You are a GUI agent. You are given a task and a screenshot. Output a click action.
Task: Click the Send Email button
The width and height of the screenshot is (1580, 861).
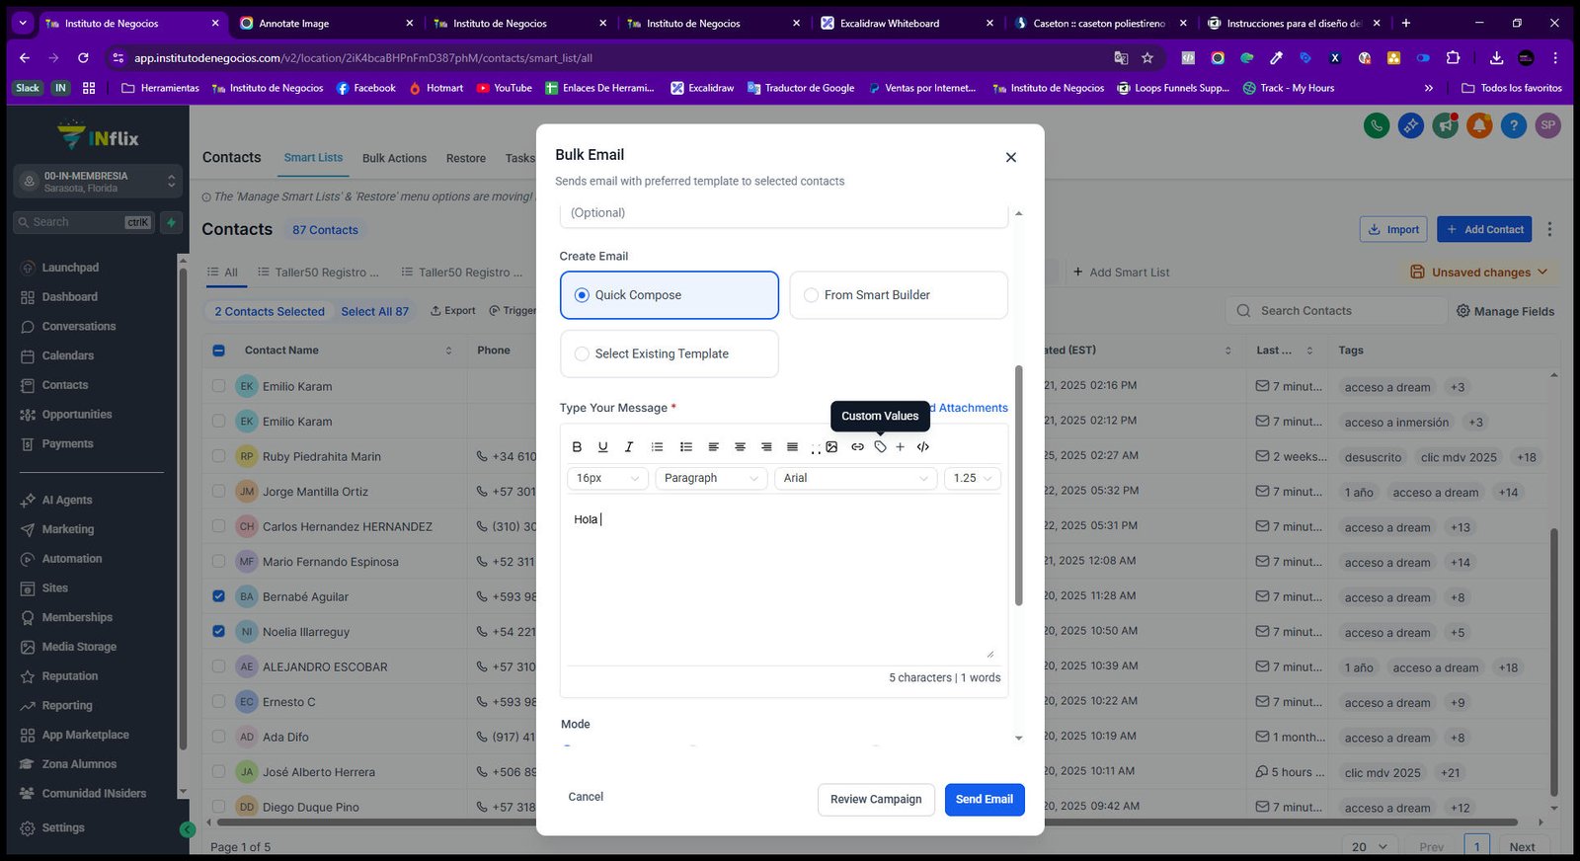pyautogui.click(x=985, y=800)
